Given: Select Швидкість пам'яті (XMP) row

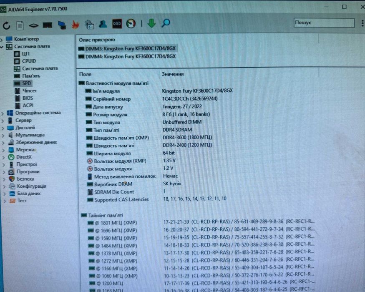Looking at the screenshot, I should pos(149,138).
